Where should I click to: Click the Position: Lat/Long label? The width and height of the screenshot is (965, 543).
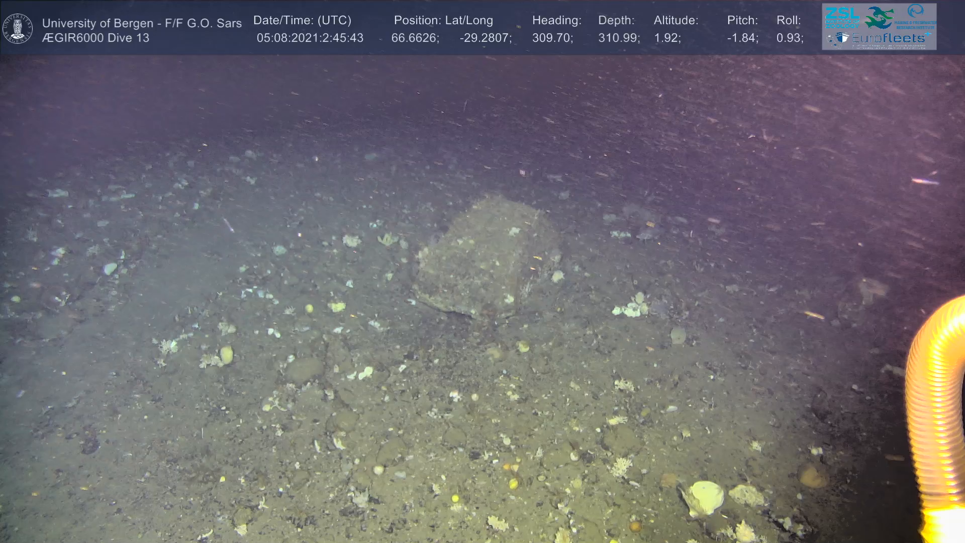(443, 21)
